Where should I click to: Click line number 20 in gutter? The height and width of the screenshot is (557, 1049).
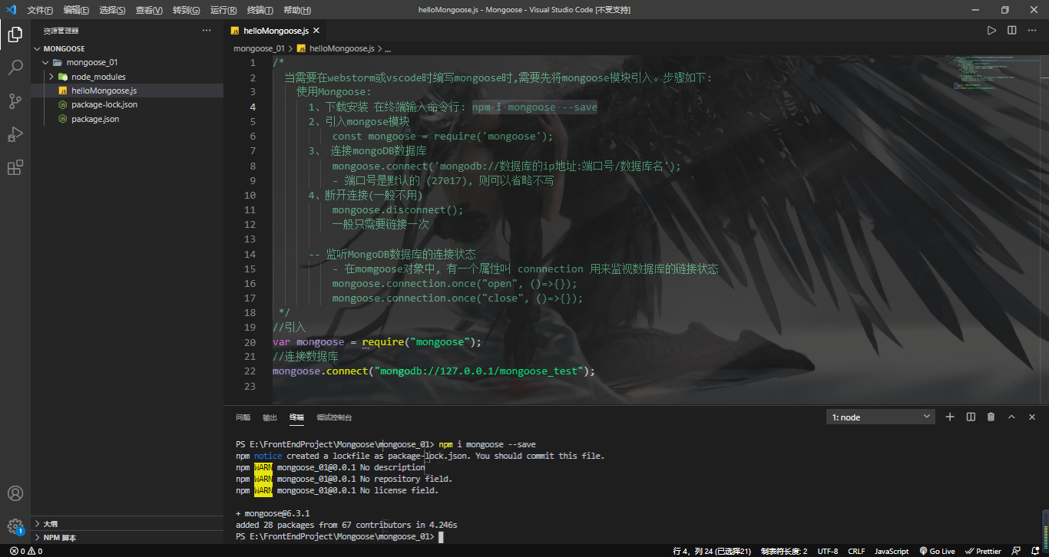point(250,342)
